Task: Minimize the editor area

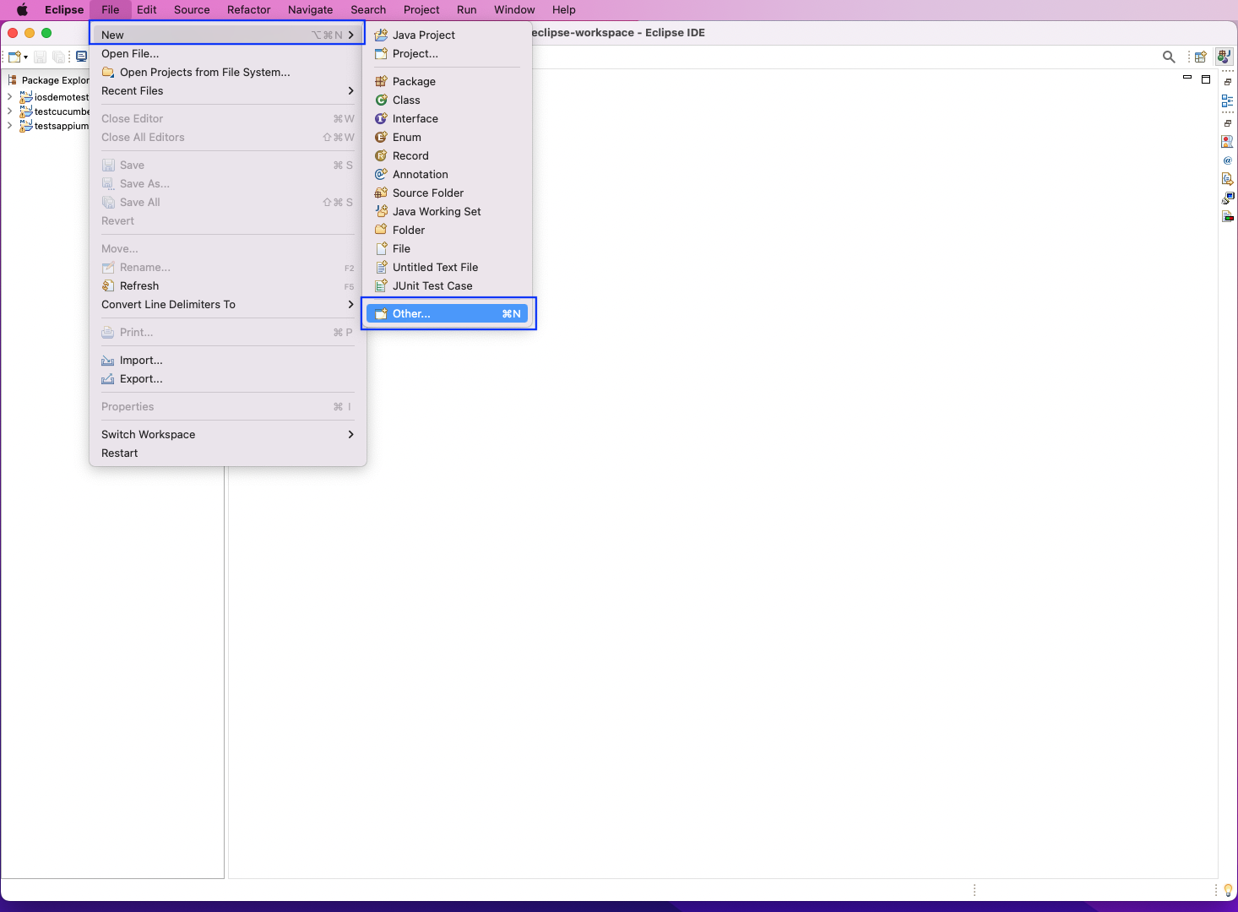Action: tap(1187, 79)
